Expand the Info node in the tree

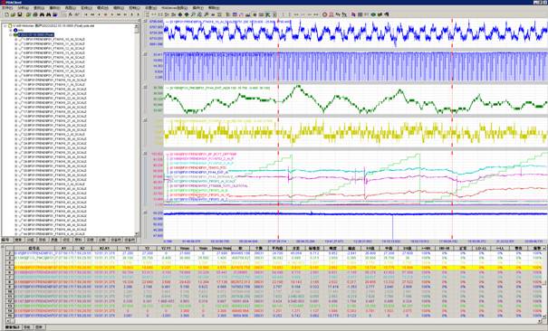(11, 31)
